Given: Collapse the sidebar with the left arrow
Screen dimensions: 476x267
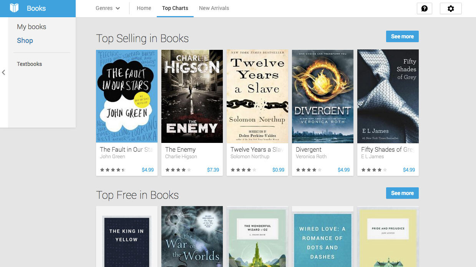Looking at the screenshot, I should pyautogui.click(x=3, y=72).
